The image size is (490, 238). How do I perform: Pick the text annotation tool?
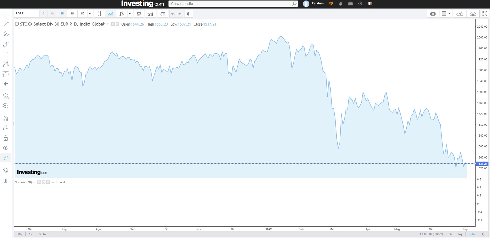coord(6,54)
